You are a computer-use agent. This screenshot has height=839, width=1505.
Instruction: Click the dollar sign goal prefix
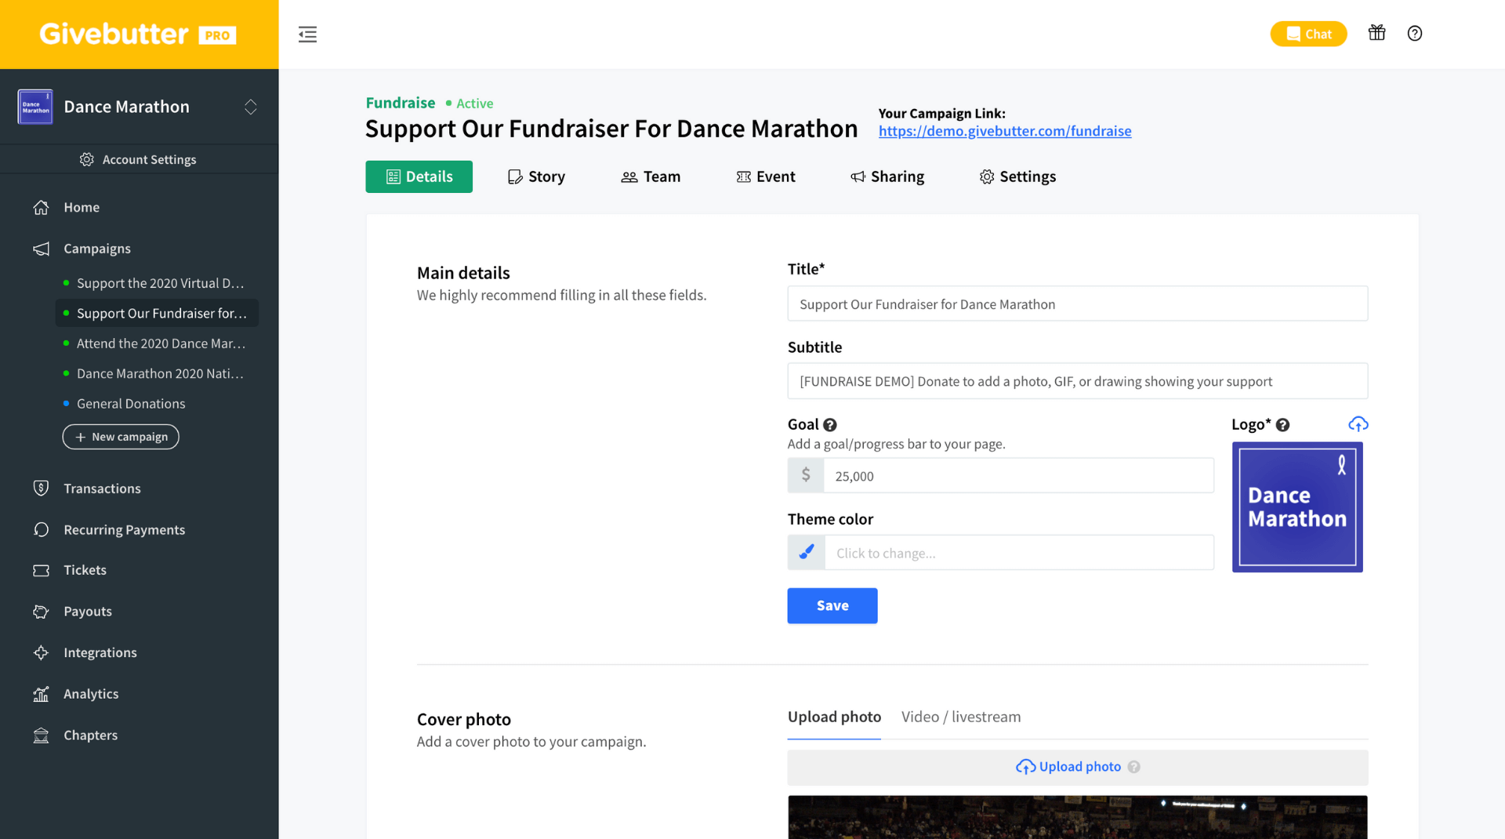[806, 476]
